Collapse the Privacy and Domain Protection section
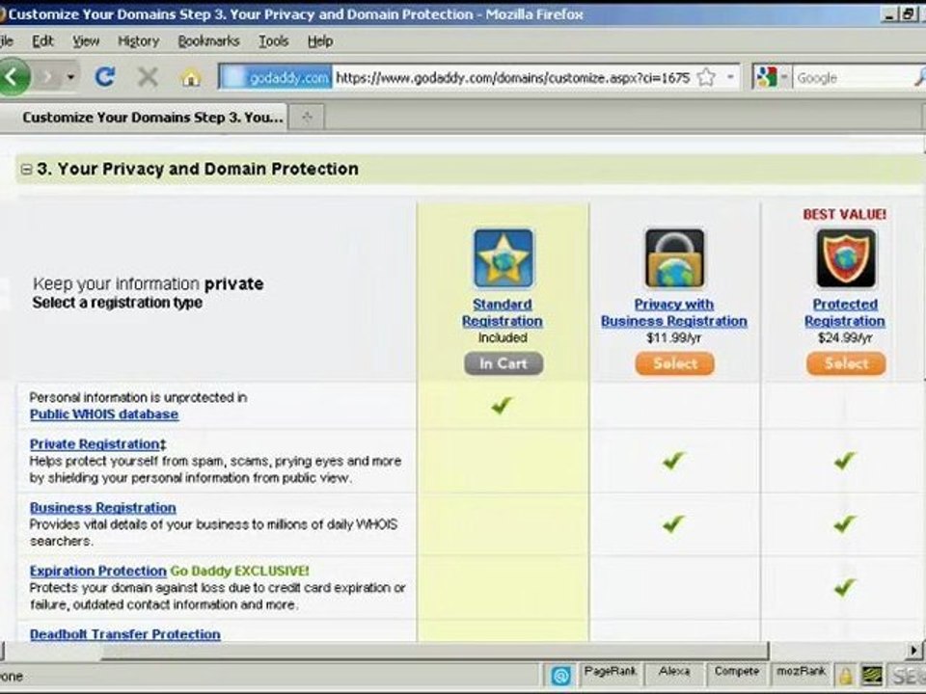 click(26, 170)
